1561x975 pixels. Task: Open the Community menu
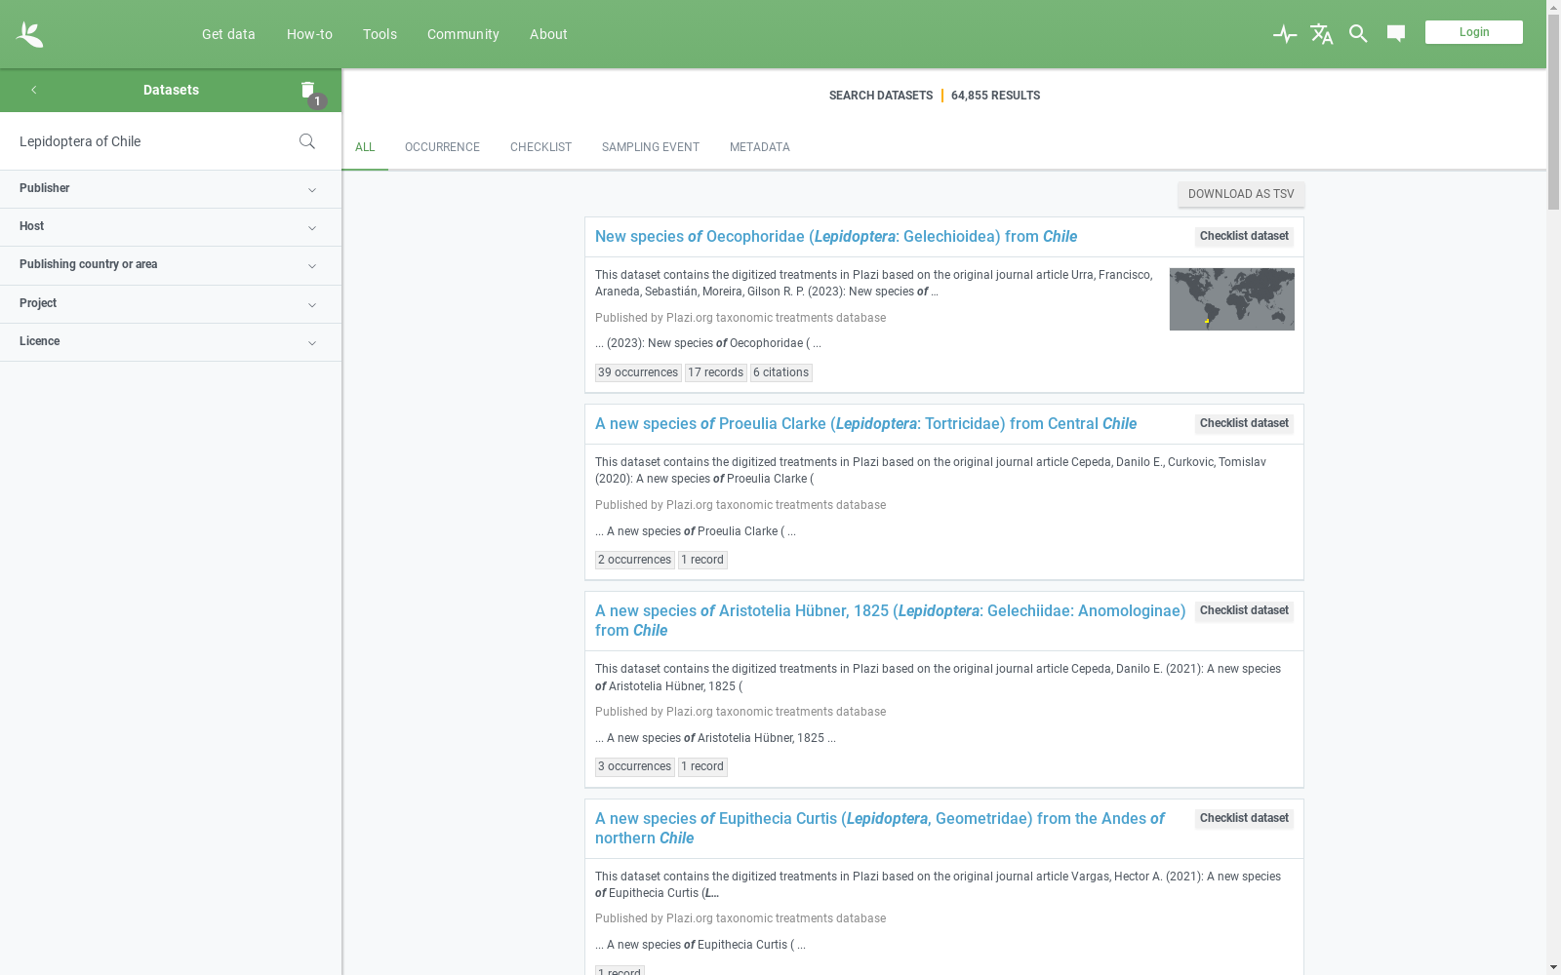pos(463,34)
